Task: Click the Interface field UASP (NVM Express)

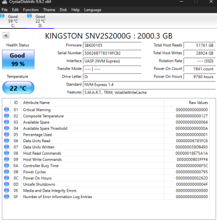Action: pos(112,61)
